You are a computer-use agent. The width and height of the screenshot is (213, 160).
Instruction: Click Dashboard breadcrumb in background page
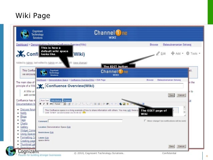[22, 44]
